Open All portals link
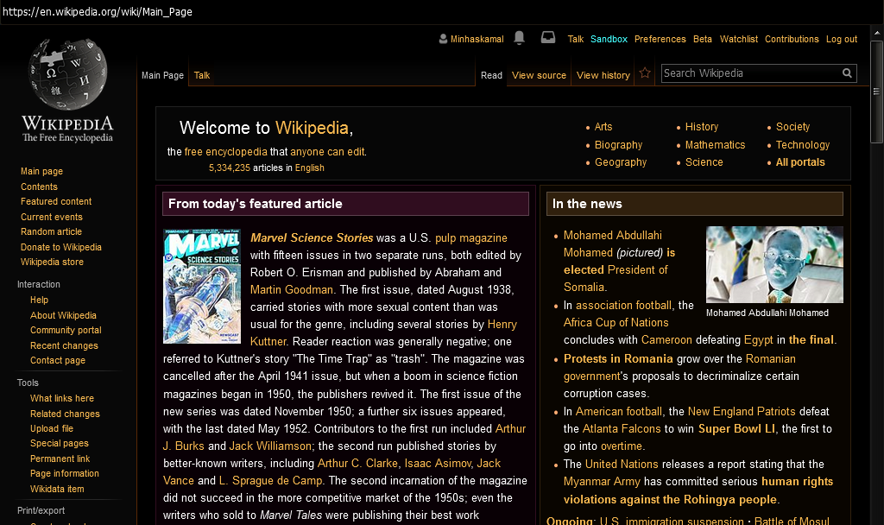 coord(800,162)
